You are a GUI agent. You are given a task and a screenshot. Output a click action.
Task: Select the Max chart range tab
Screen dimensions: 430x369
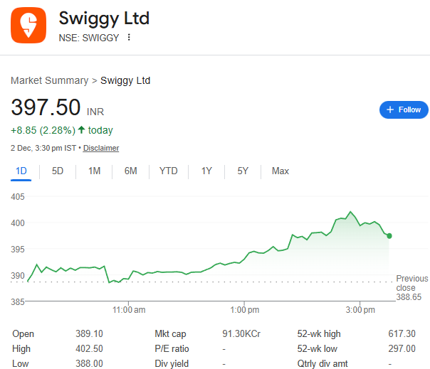click(280, 171)
